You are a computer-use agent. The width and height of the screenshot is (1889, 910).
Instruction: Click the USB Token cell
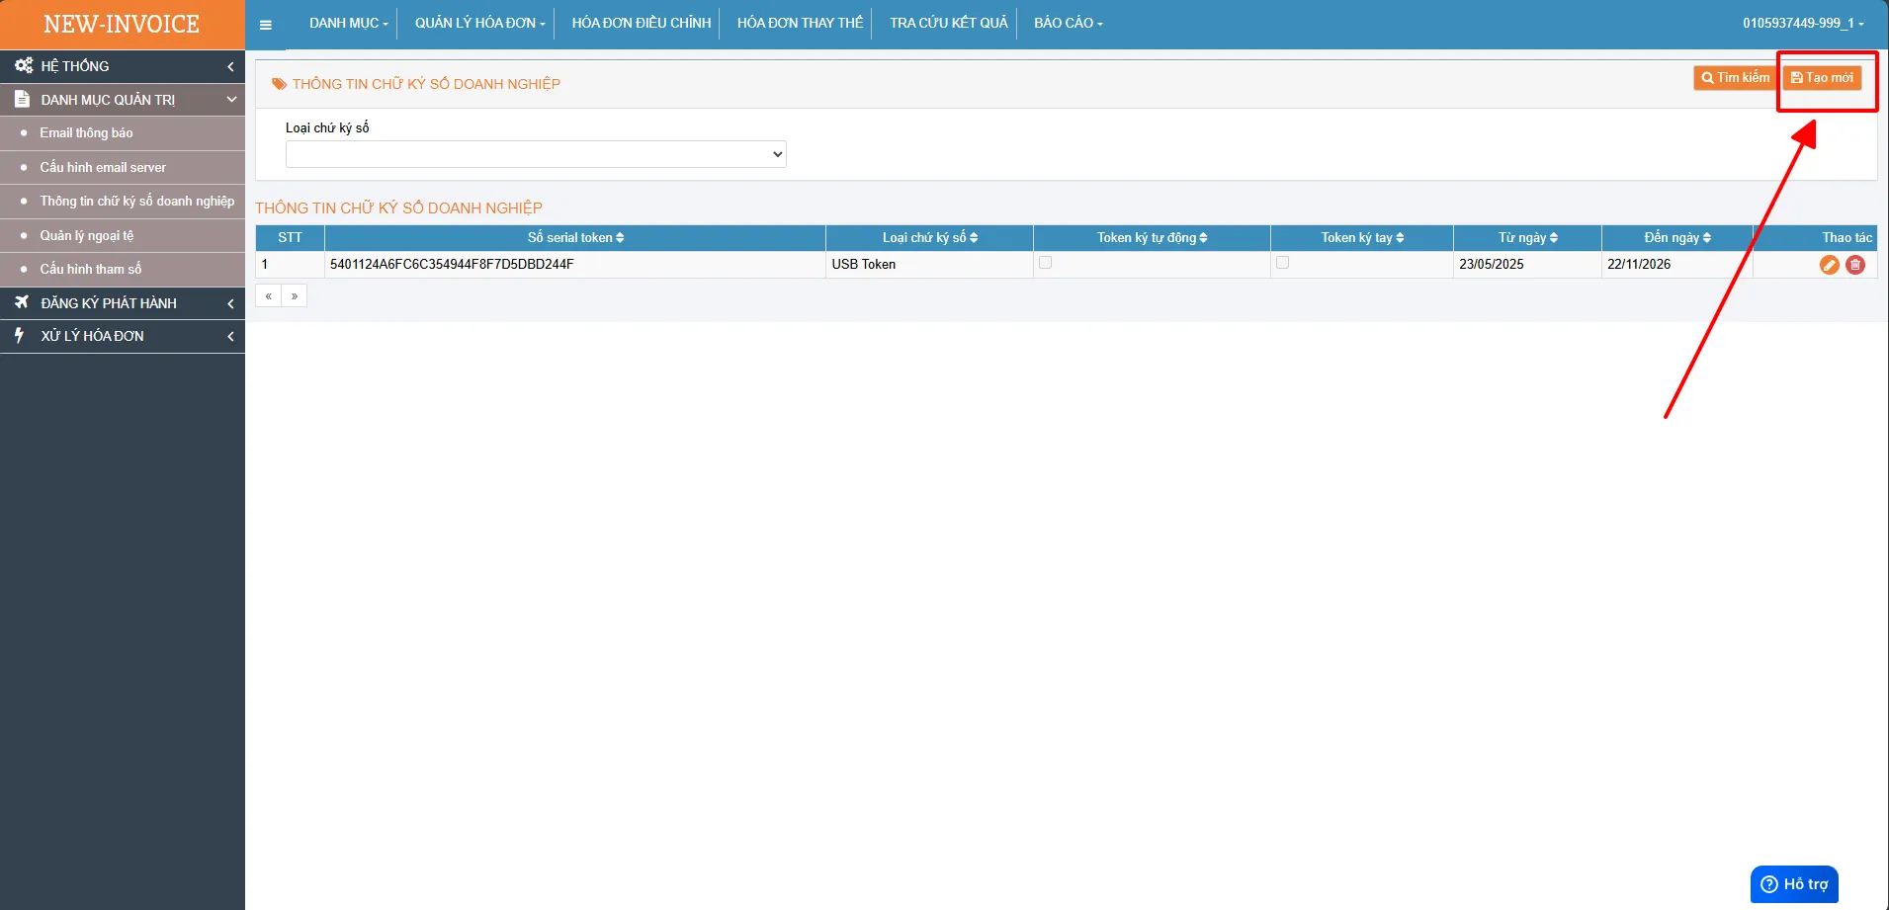(929, 265)
